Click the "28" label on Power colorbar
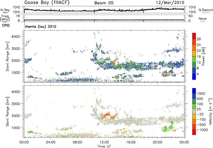The height and width of the screenshot is (148, 213). tap(199, 39)
